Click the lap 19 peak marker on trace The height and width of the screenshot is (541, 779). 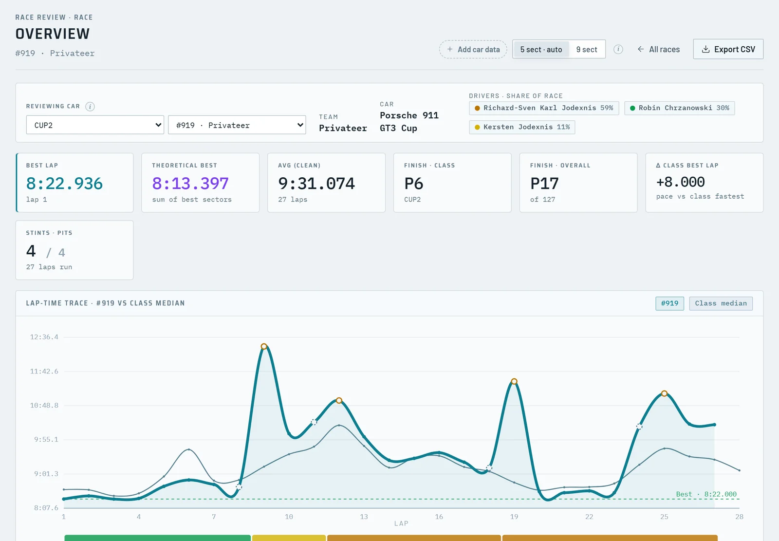point(514,381)
